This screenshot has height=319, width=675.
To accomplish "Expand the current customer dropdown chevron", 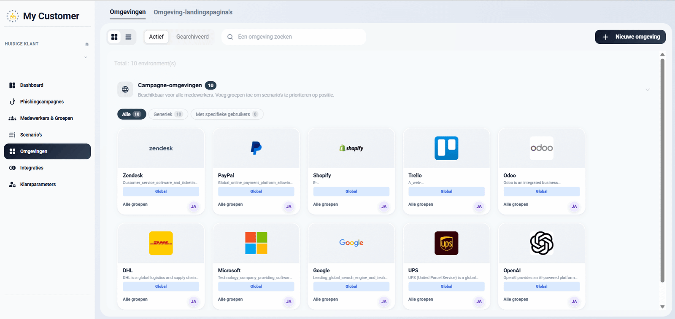I will pos(86,57).
